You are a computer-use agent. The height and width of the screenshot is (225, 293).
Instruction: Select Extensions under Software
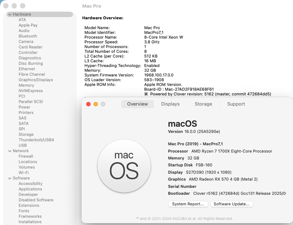(29, 205)
